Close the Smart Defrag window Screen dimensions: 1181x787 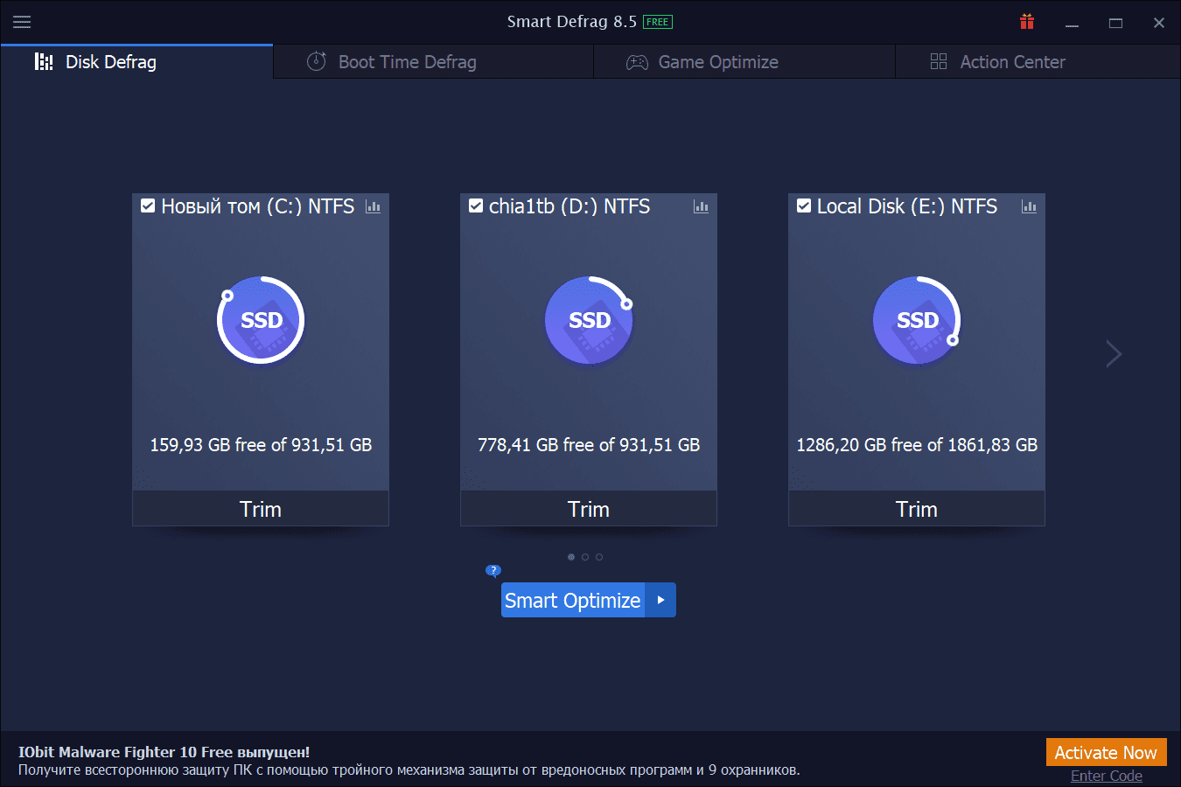[1159, 23]
